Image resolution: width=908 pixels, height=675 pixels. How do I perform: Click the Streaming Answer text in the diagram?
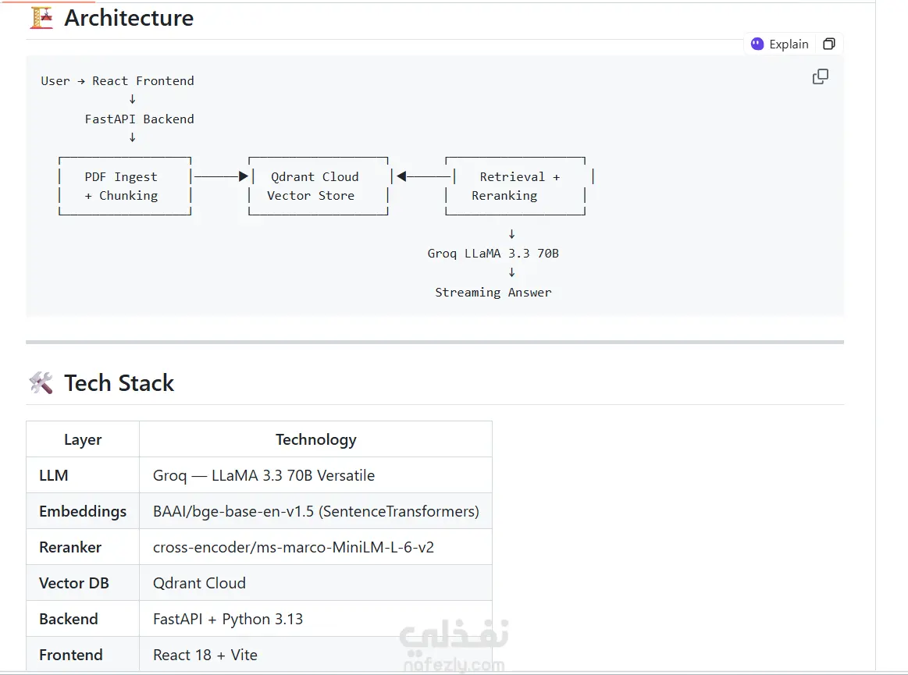point(493,293)
